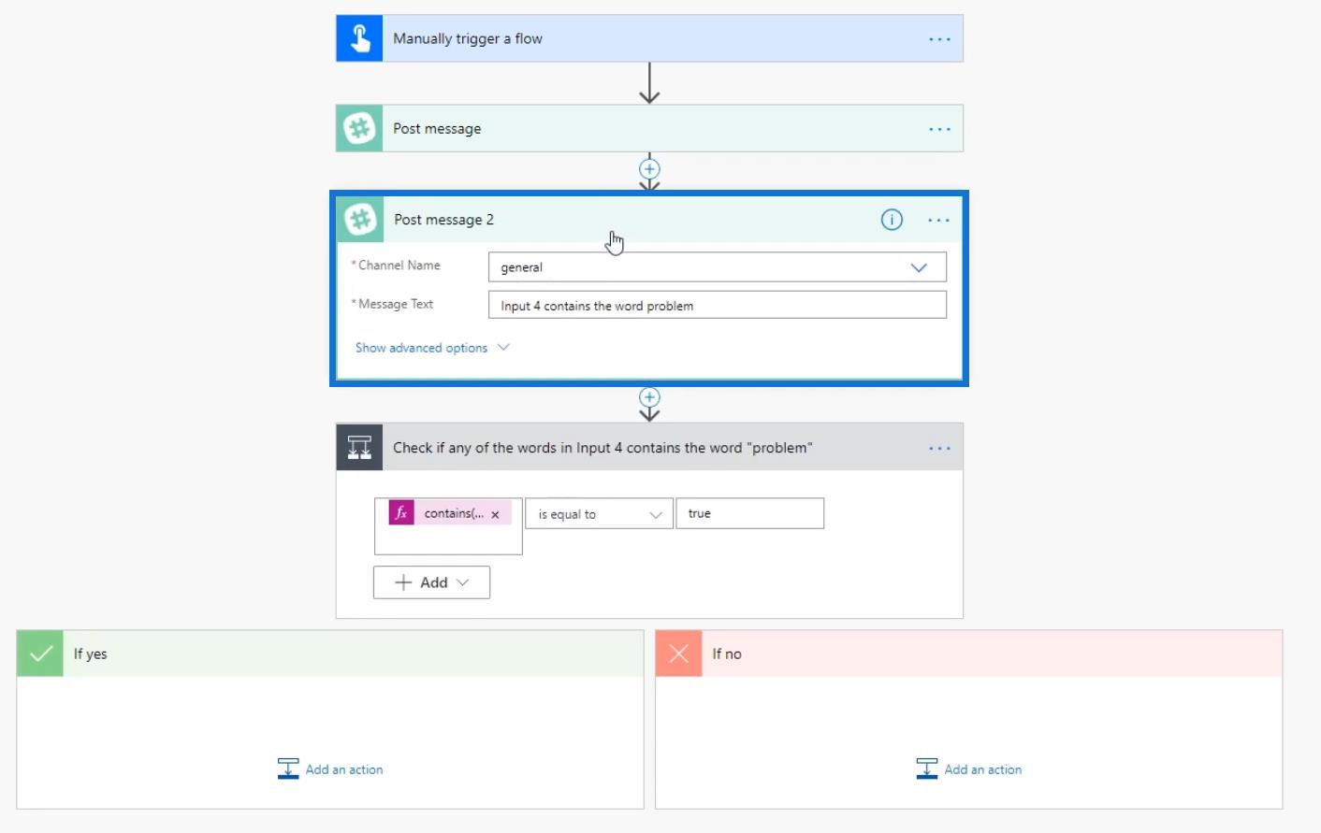The height and width of the screenshot is (833, 1321).
Task: Click the Slack icon on Post message
Action: coord(359,128)
